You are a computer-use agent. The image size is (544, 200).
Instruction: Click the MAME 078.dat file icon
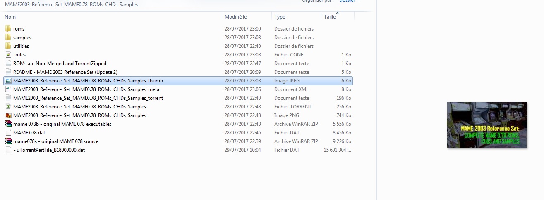[x=8, y=133]
